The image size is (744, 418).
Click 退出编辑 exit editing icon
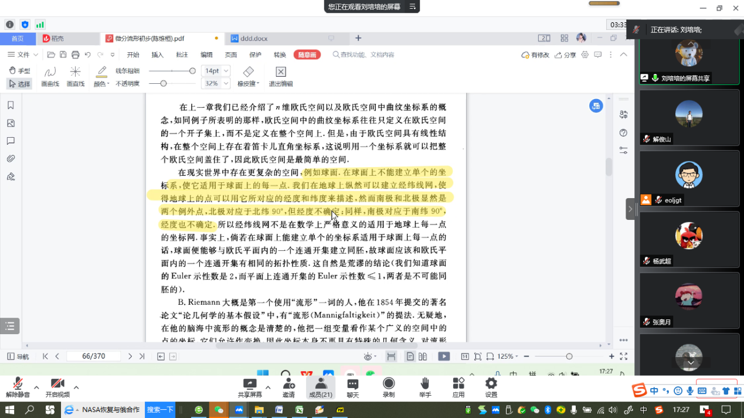click(x=281, y=76)
